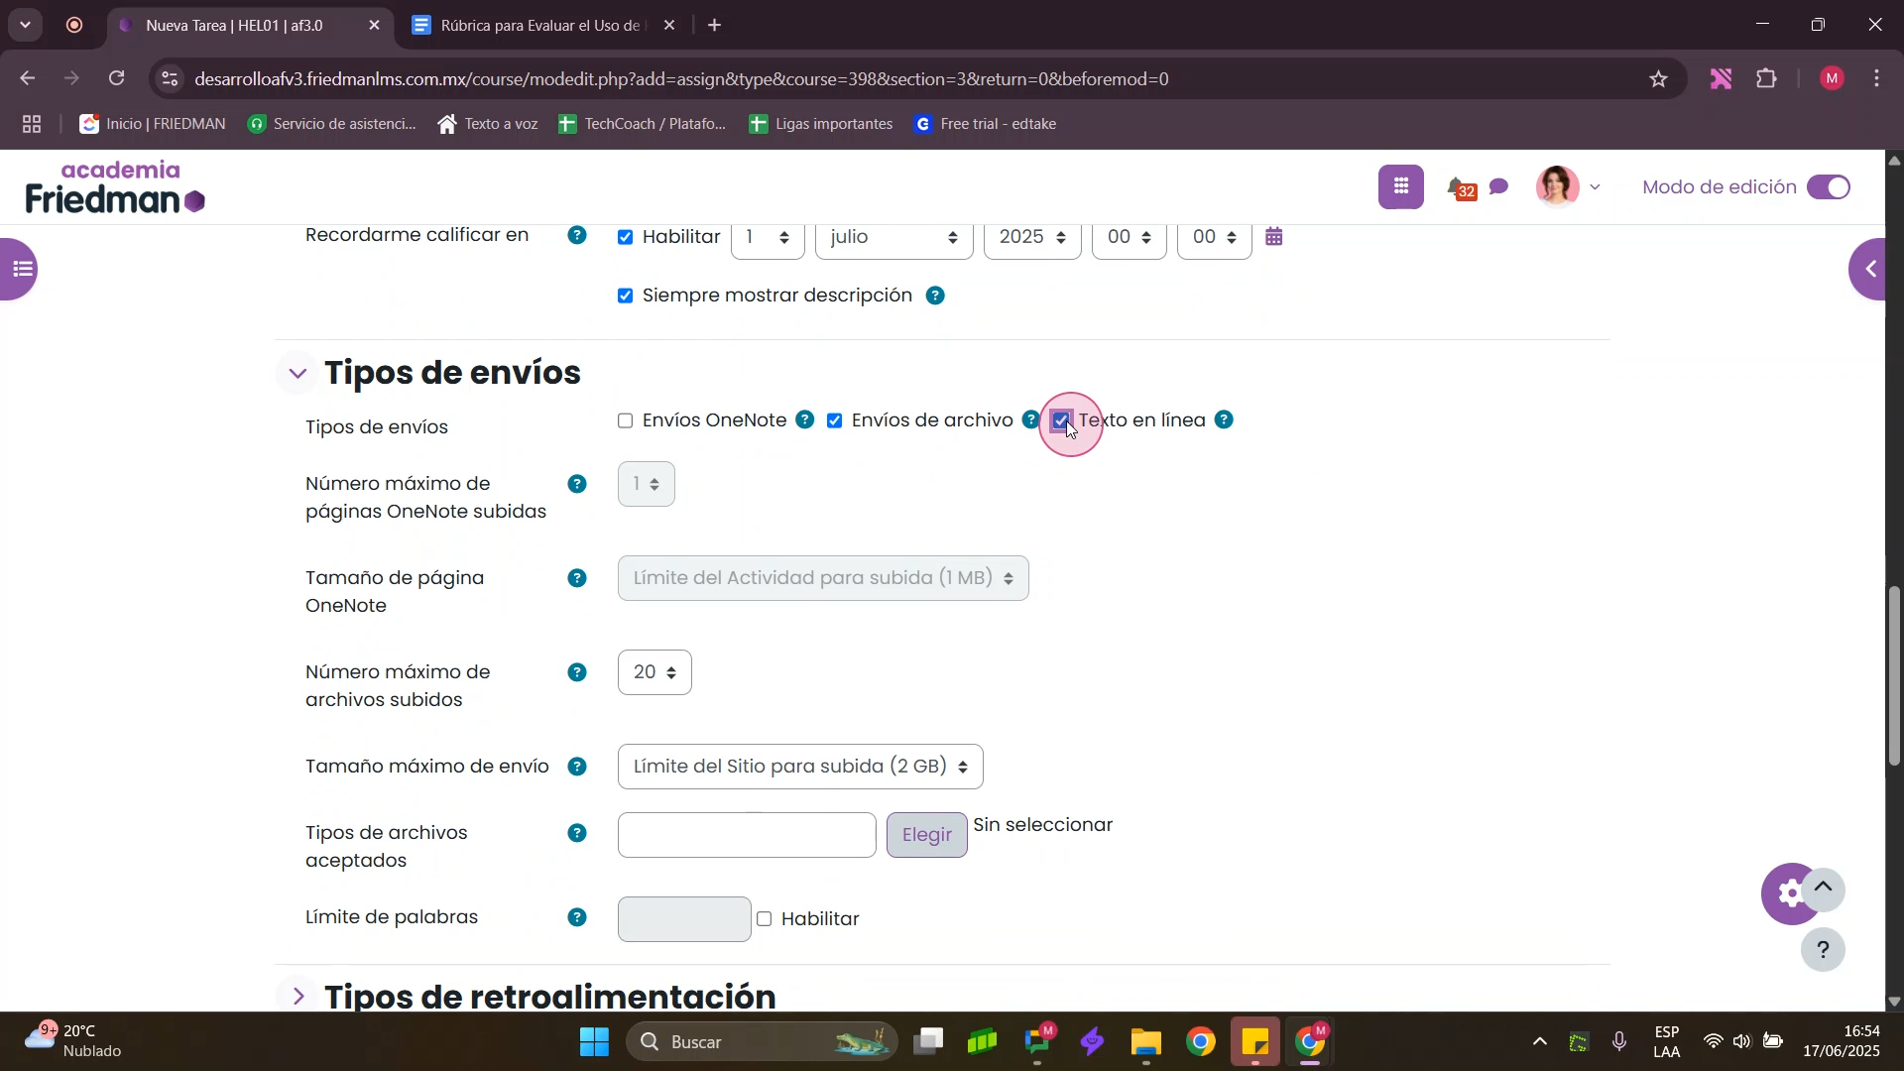Open Google Chrome from the taskbar
The width and height of the screenshot is (1904, 1071).
1201,1042
